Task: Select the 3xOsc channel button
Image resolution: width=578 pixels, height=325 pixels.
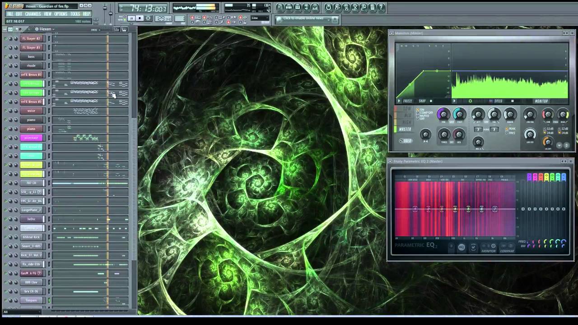Action: click(x=31, y=219)
